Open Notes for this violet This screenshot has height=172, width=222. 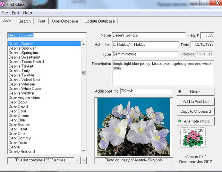click(x=195, y=92)
